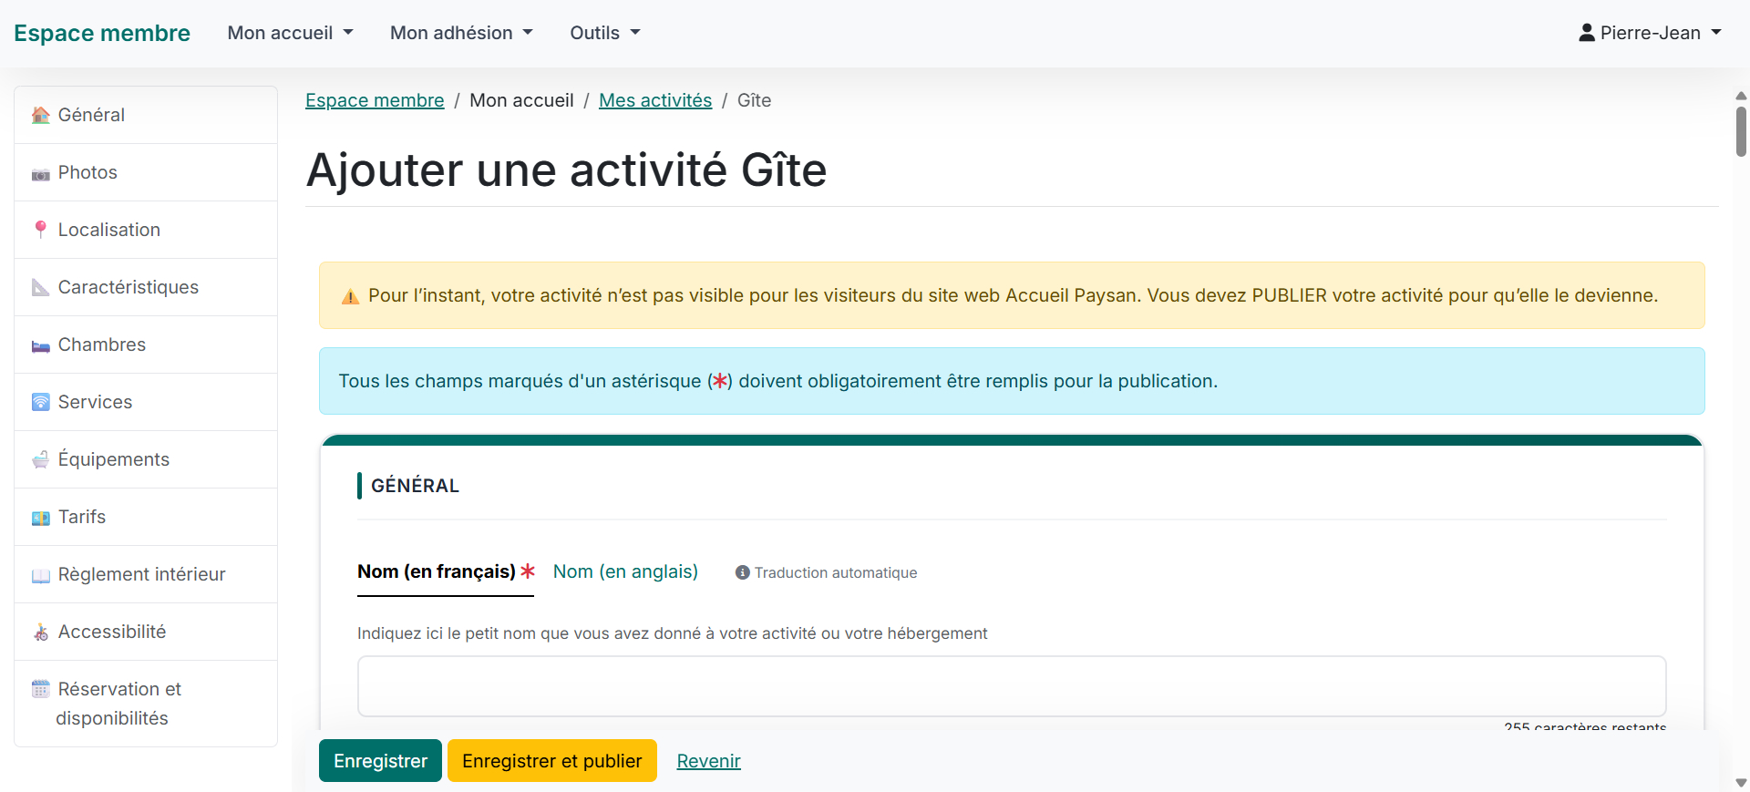The width and height of the screenshot is (1750, 792).
Task: Click the house icon beside Général
Action: [x=40, y=116]
